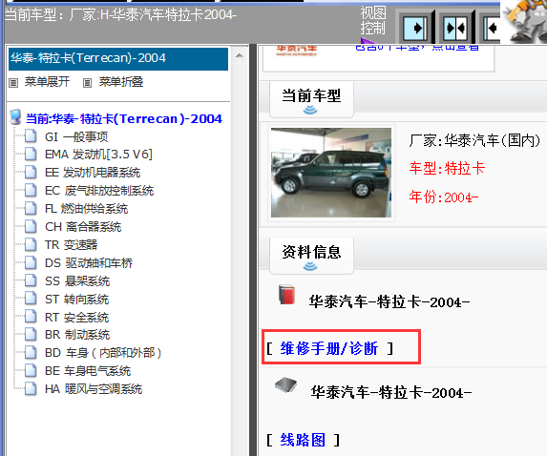Image resolution: width=547 pixels, height=456 pixels.
Task: Click the red text 车型:特拉卡
Action: pyautogui.click(x=447, y=169)
